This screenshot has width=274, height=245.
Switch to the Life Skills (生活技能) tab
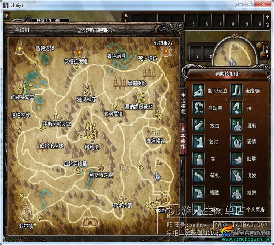(183, 103)
